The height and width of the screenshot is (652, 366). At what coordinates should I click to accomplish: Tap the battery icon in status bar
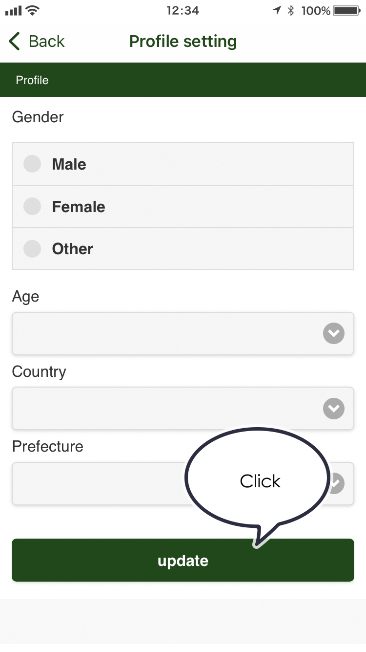click(x=347, y=10)
